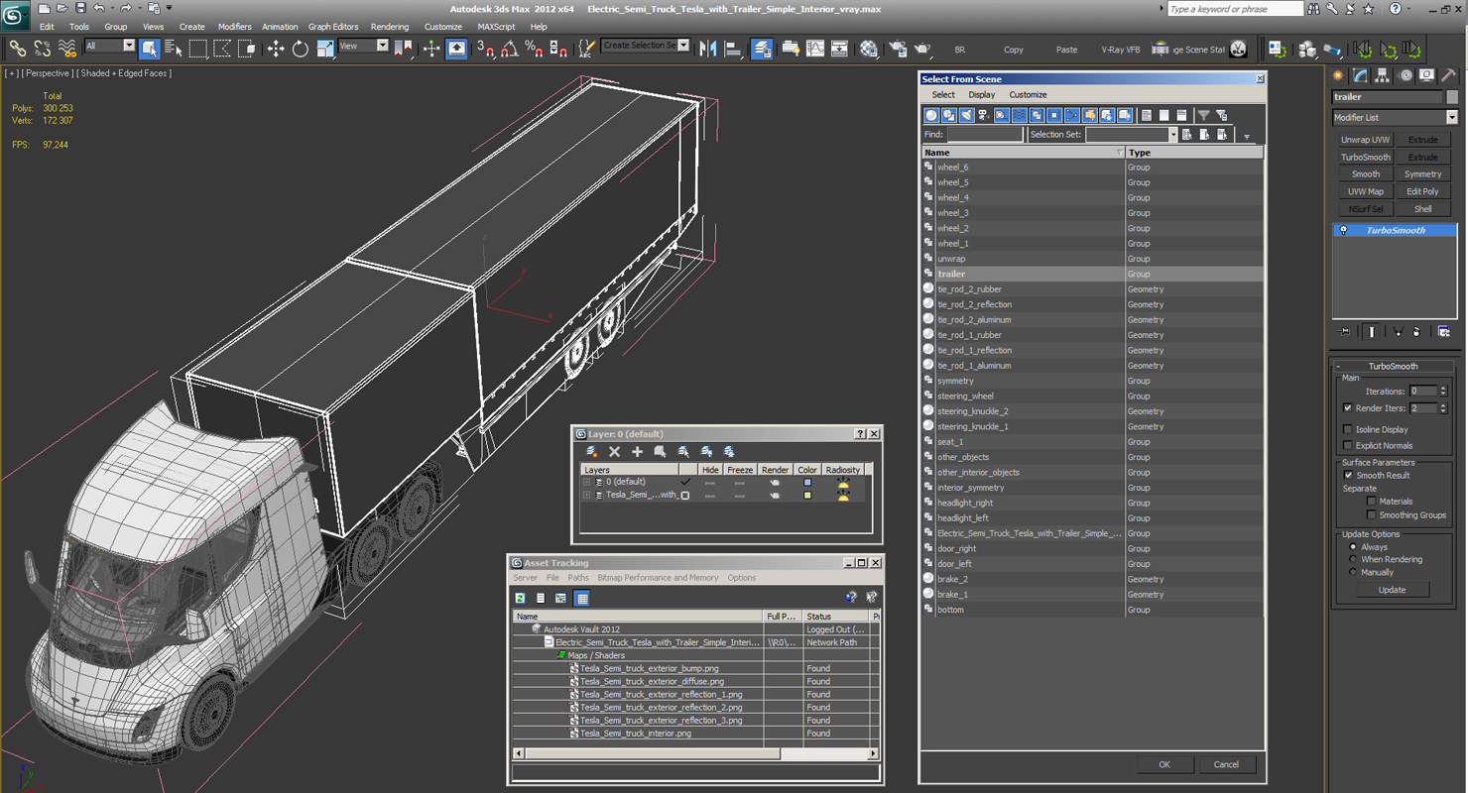Choose the Select and Move tool

(x=275, y=49)
